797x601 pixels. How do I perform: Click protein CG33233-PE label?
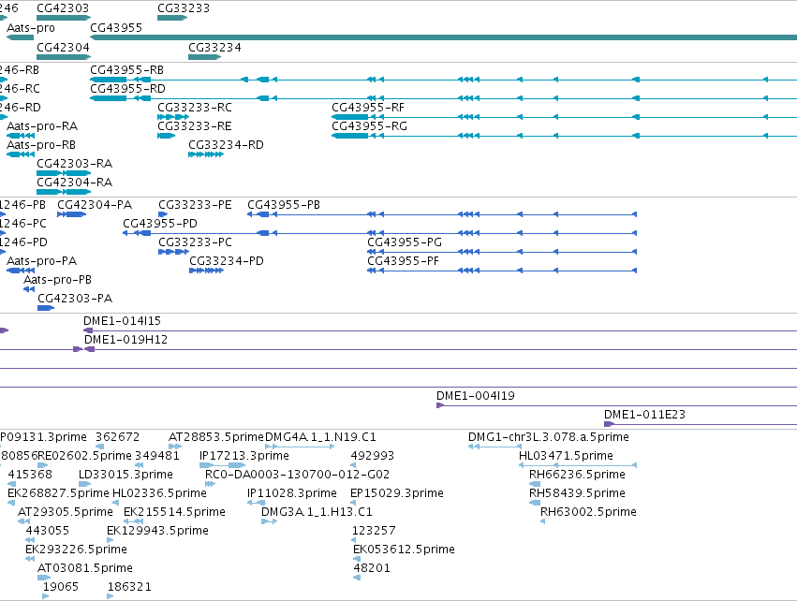pyautogui.click(x=195, y=205)
